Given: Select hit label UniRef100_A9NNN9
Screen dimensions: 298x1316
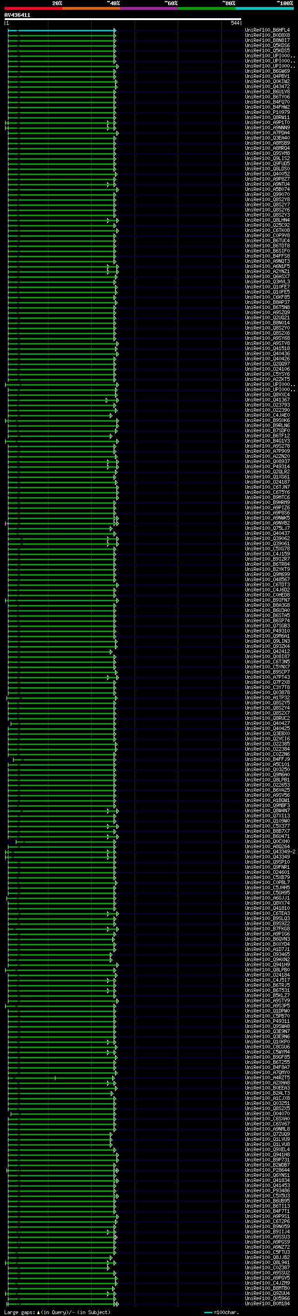Looking at the screenshot, I should [267, 128].
